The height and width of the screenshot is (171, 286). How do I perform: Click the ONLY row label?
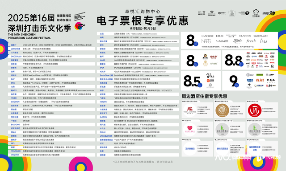click(x=13, y=132)
